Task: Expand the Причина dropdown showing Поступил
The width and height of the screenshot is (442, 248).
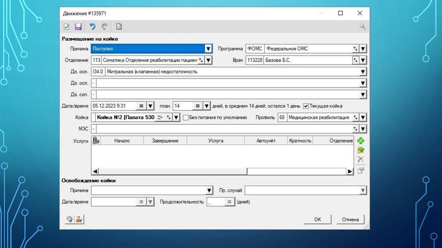Action: pos(208,49)
